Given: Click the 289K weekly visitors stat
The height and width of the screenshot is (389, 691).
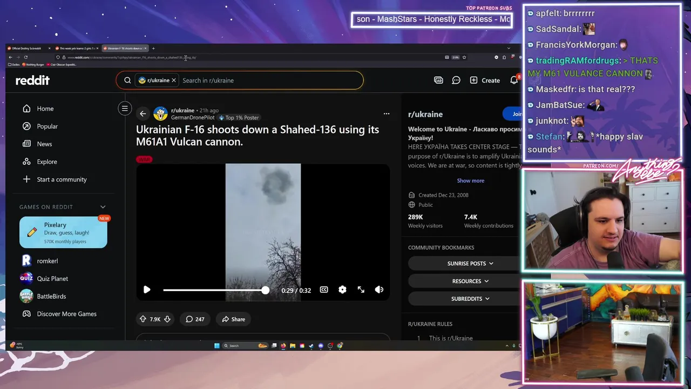Looking at the screenshot, I should tap(425, 221).
